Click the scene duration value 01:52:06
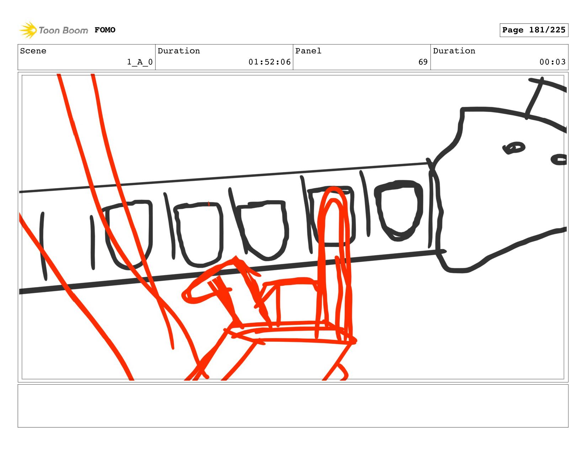This screenshot has width=587, height=454. tap(270, 62)
